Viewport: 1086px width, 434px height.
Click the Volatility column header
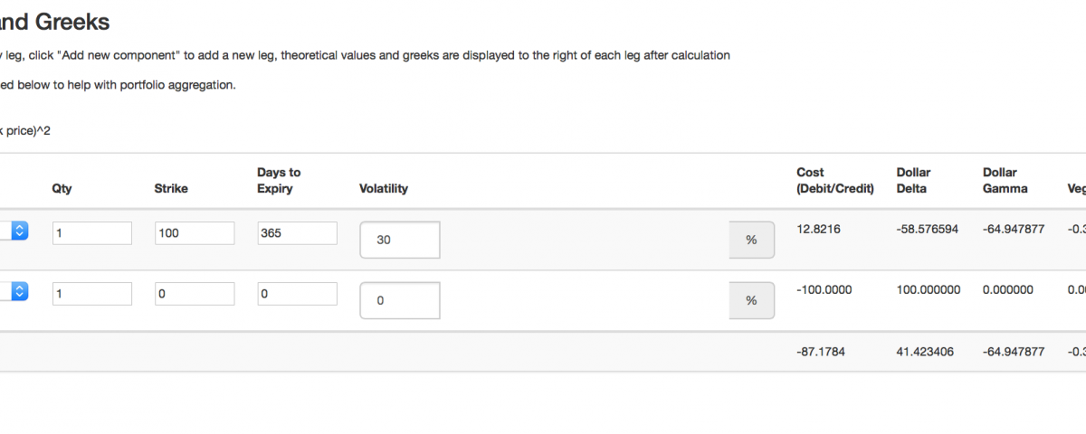coord(384,189)
